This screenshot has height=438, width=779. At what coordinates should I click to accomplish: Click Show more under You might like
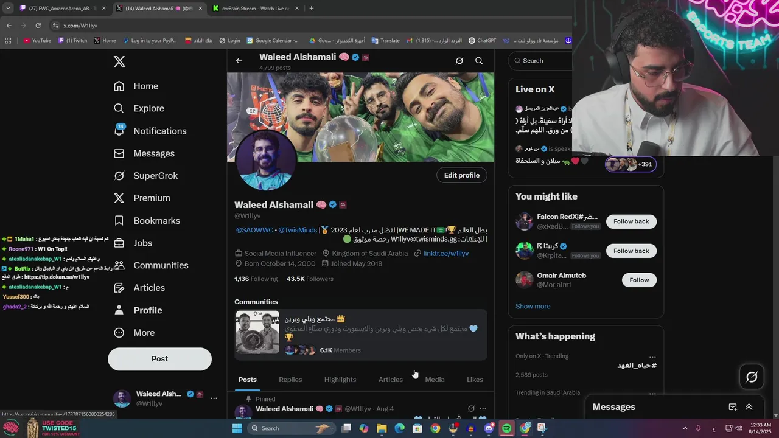click(533, 306)
